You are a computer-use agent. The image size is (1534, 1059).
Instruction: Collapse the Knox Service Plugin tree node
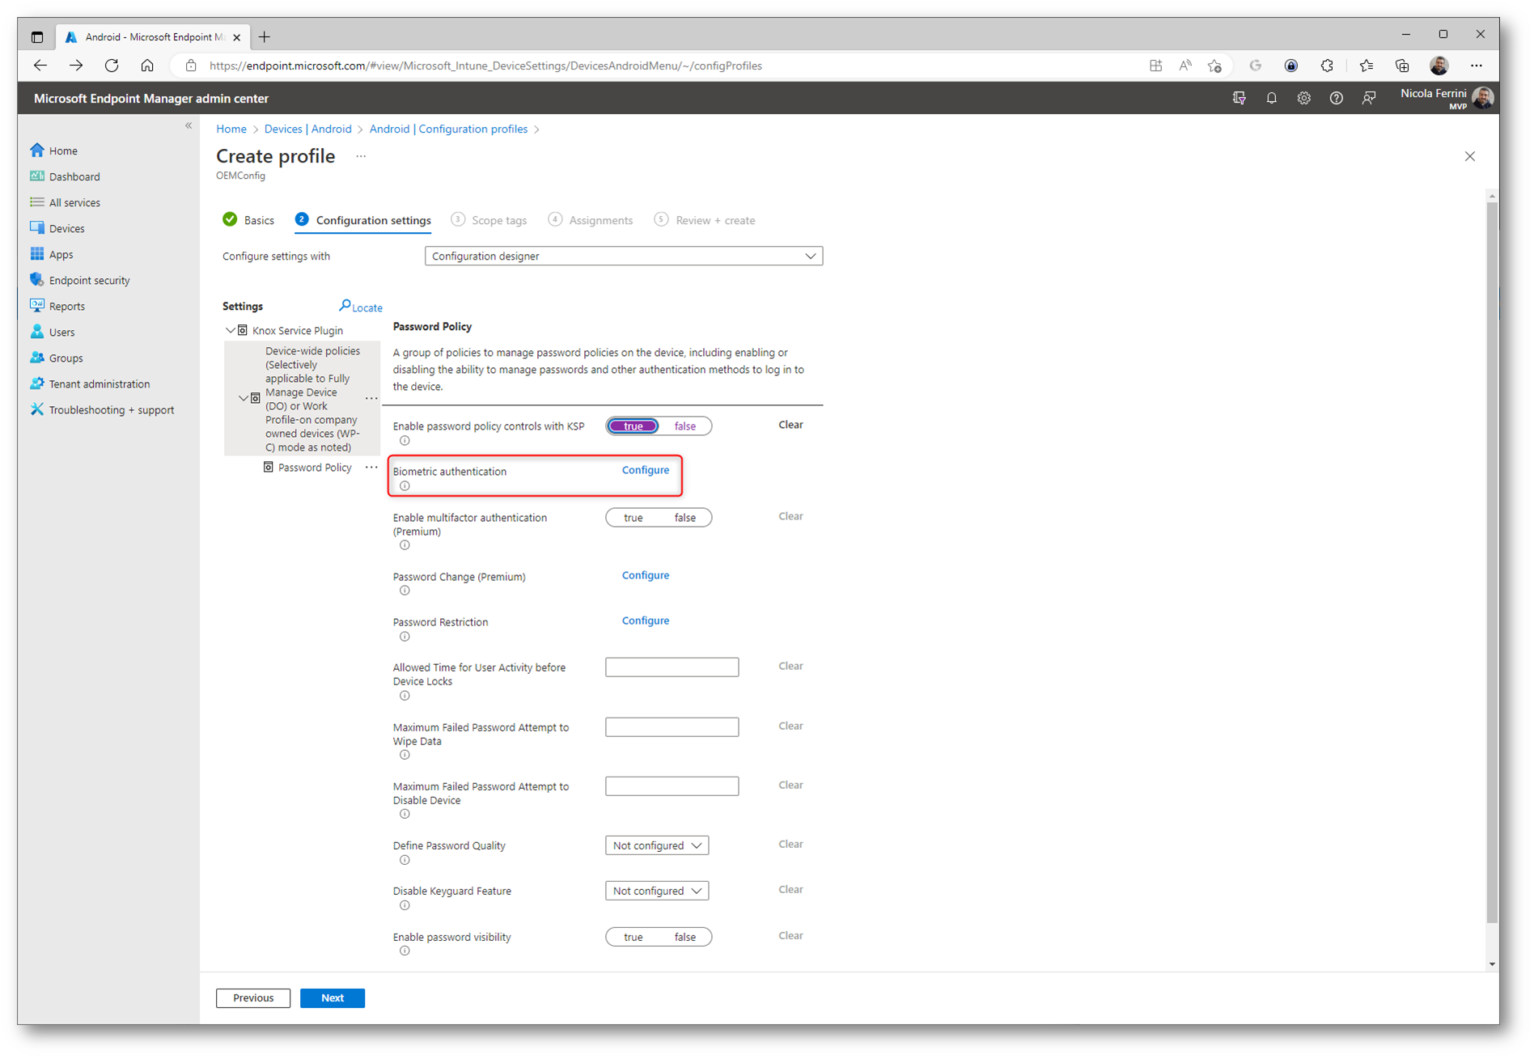click(231, 330)
